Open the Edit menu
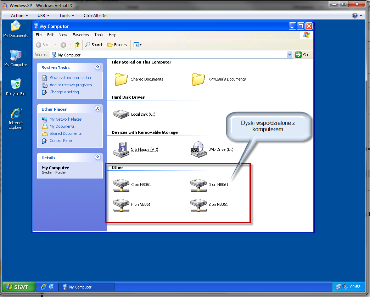 point(50,35)
